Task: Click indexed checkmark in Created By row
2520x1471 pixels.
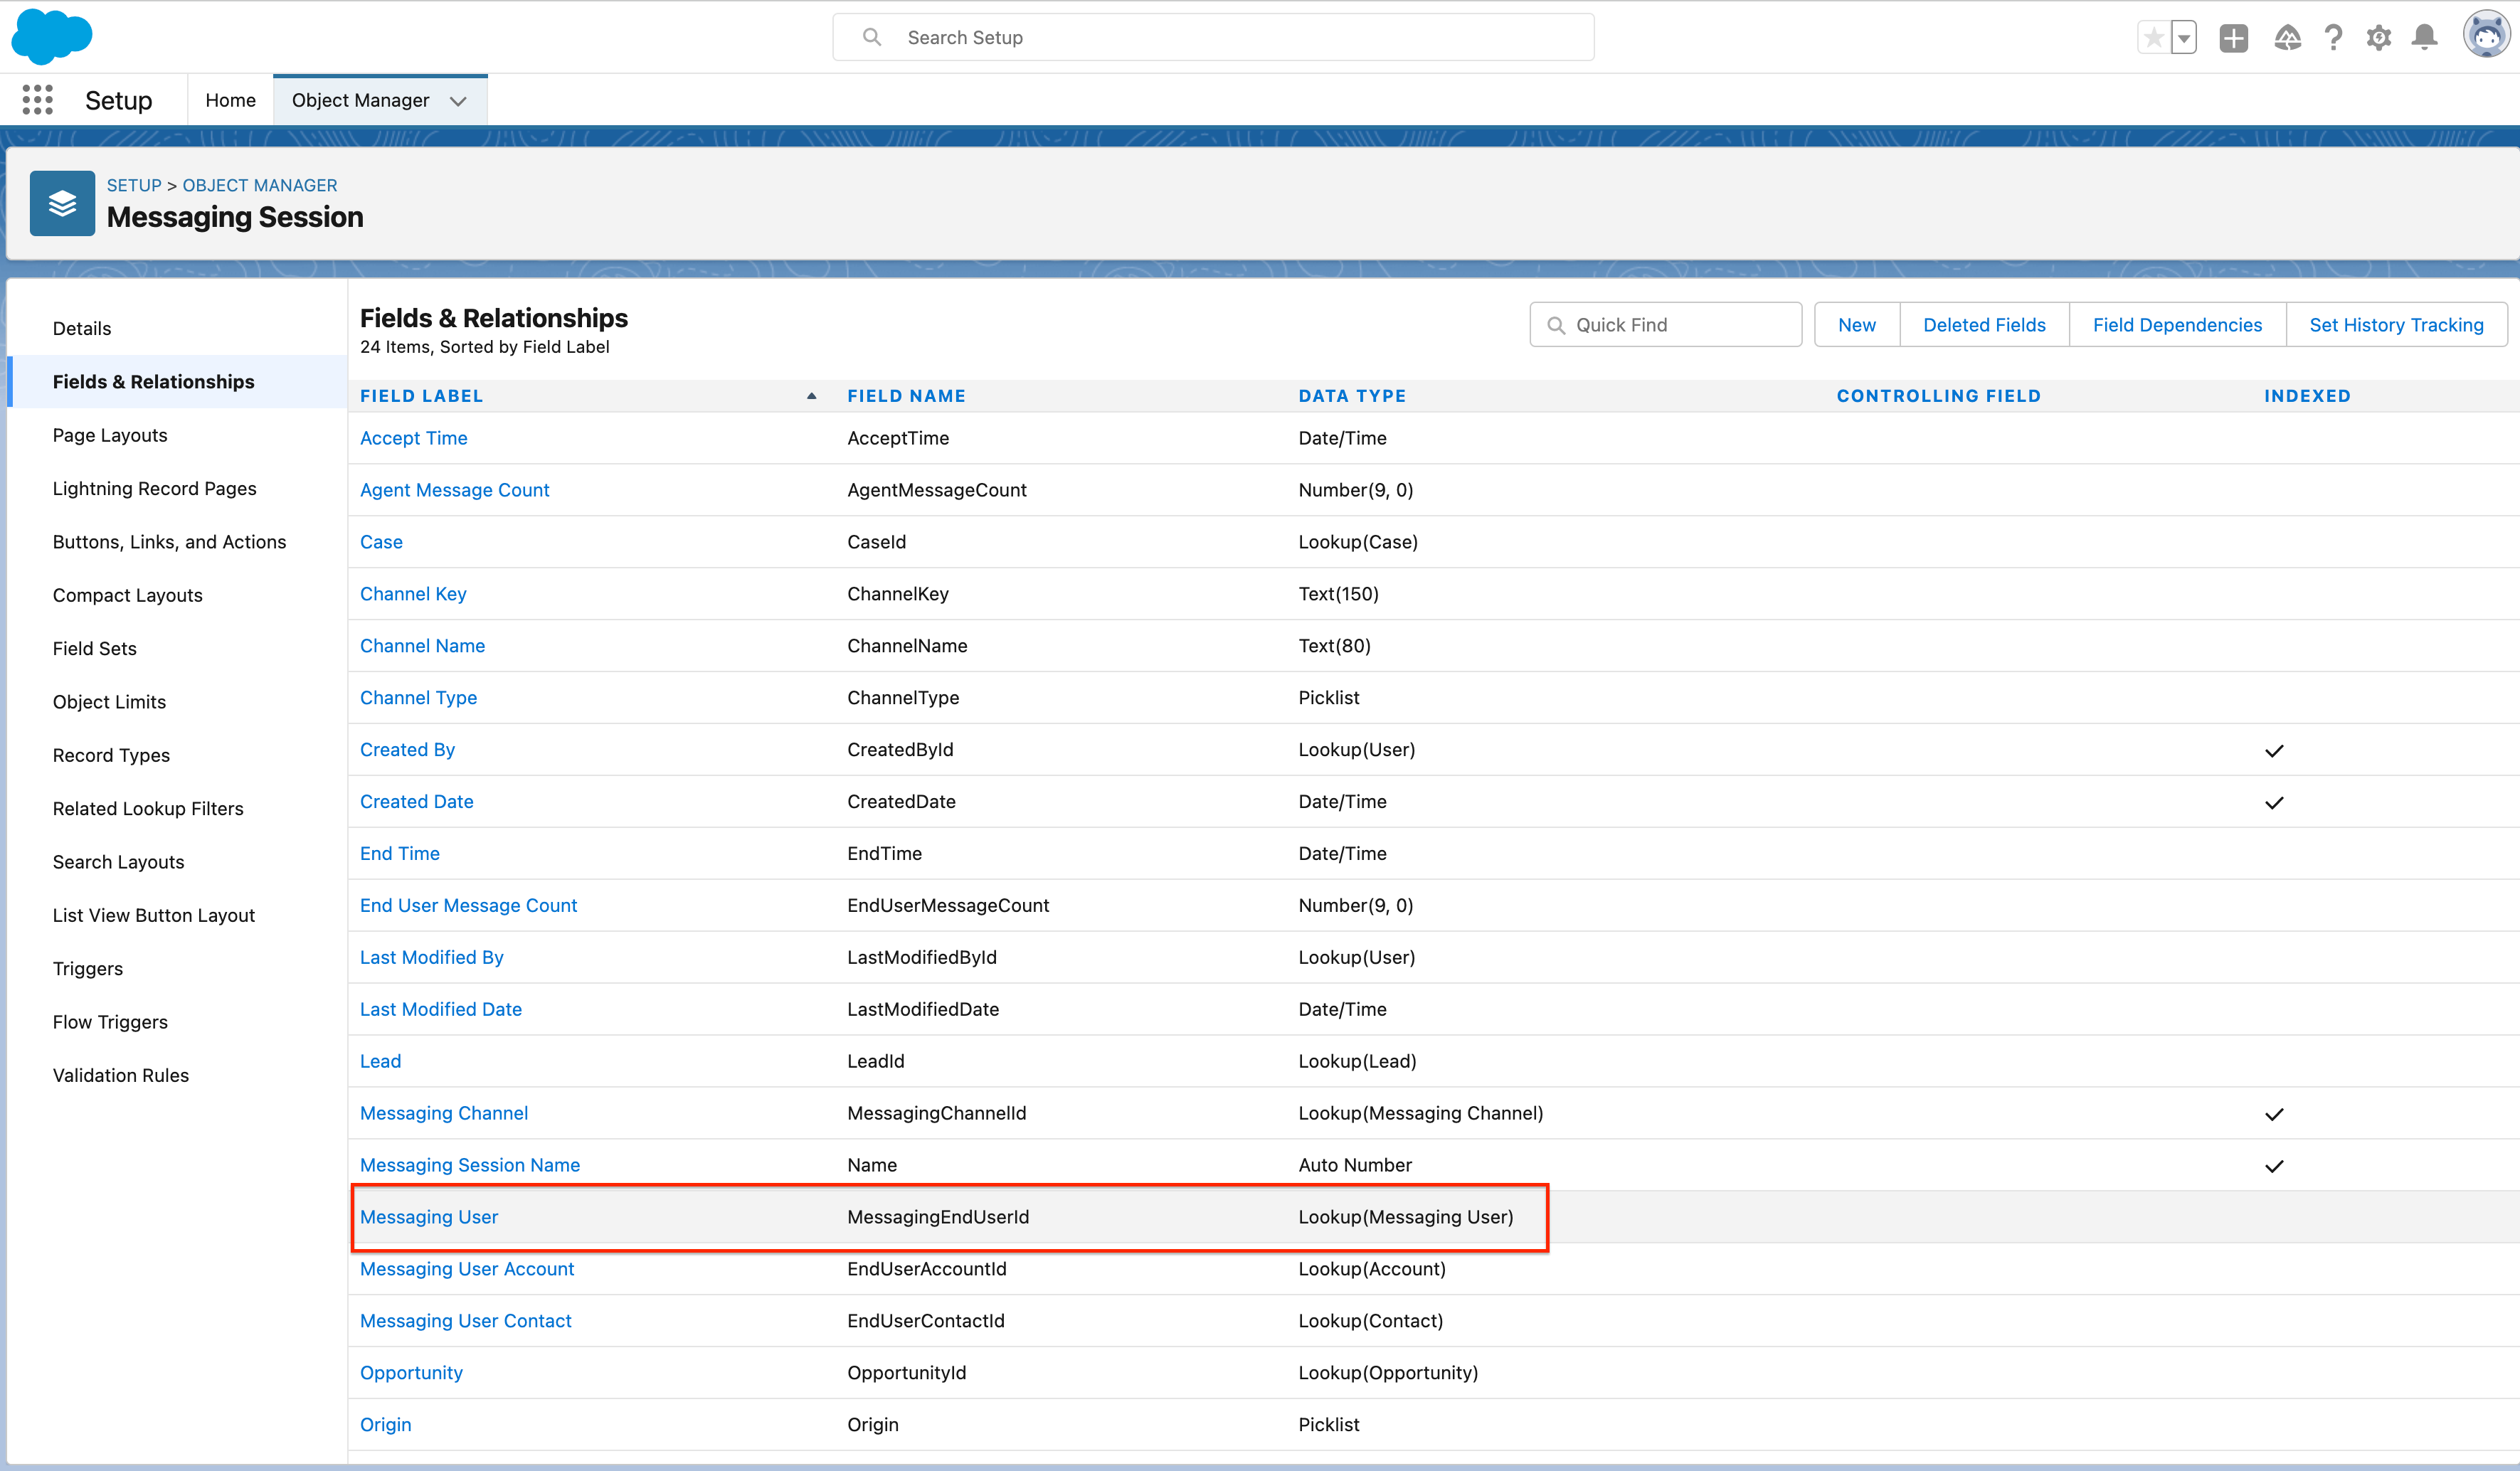Action: (x=2274, y=751)
